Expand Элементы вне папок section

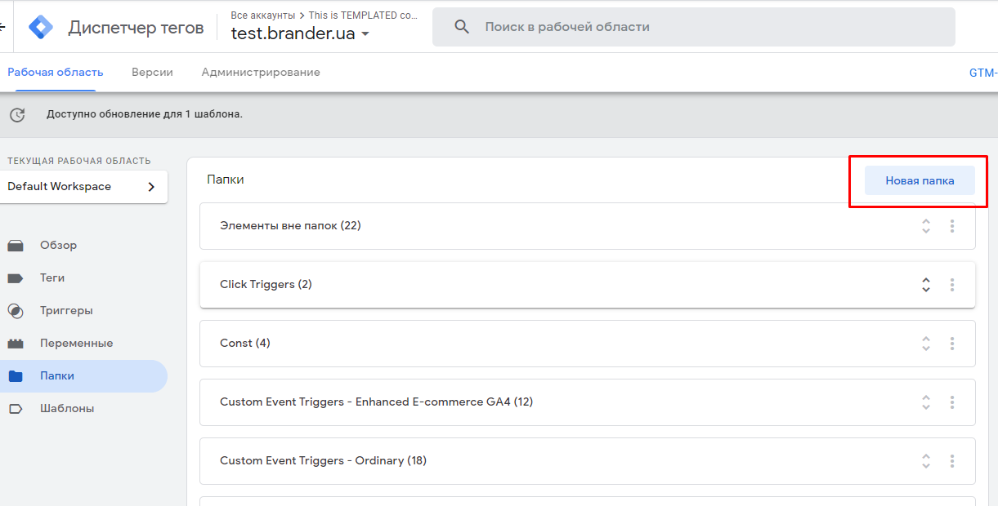pos(926,226)
